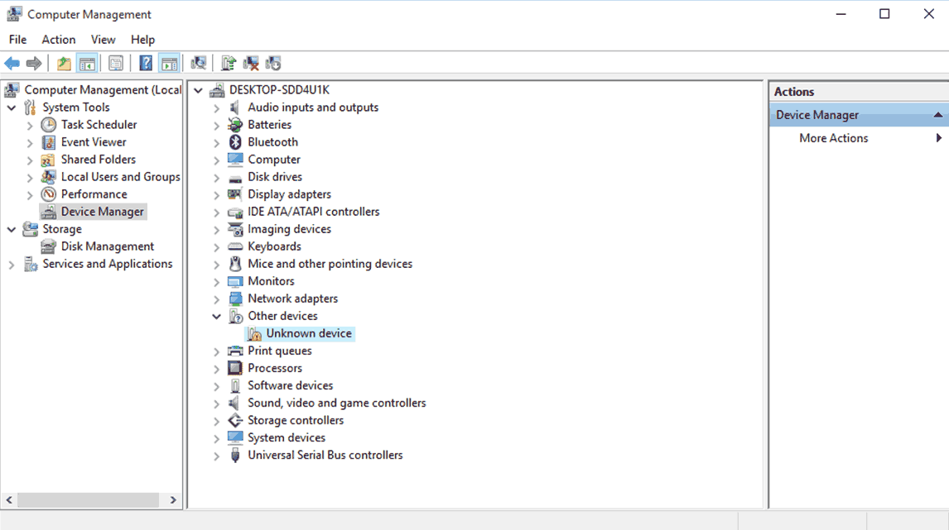Screen dimensions: 949x530
Task: Select Event Viewer in the left tree
Action: pos(94,141)
